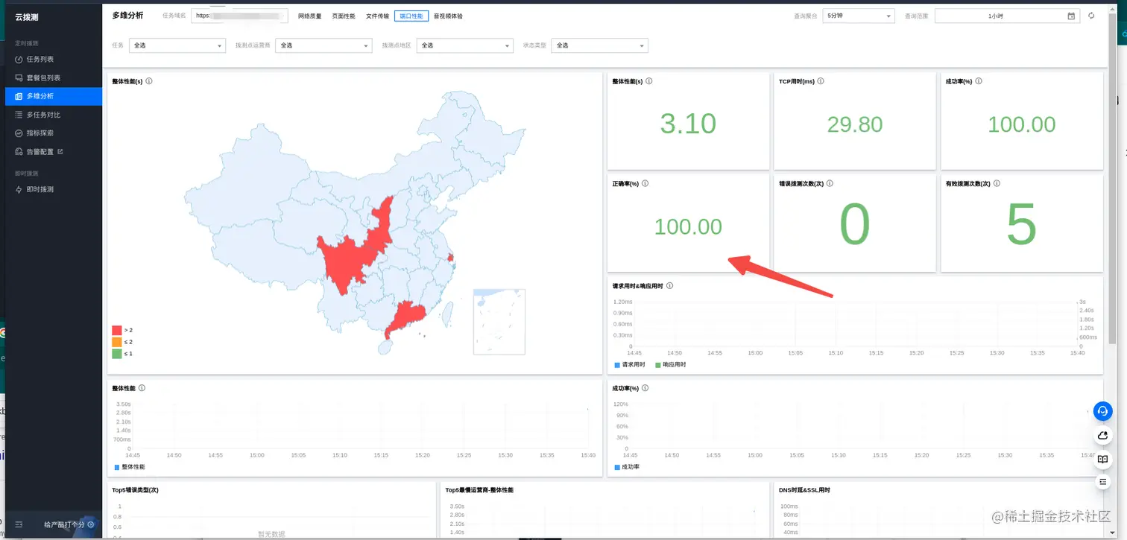Screen dimensions: 1127x540
Task: Click info icon on the 3.10 整体性能(s) card
Action: 649,81
